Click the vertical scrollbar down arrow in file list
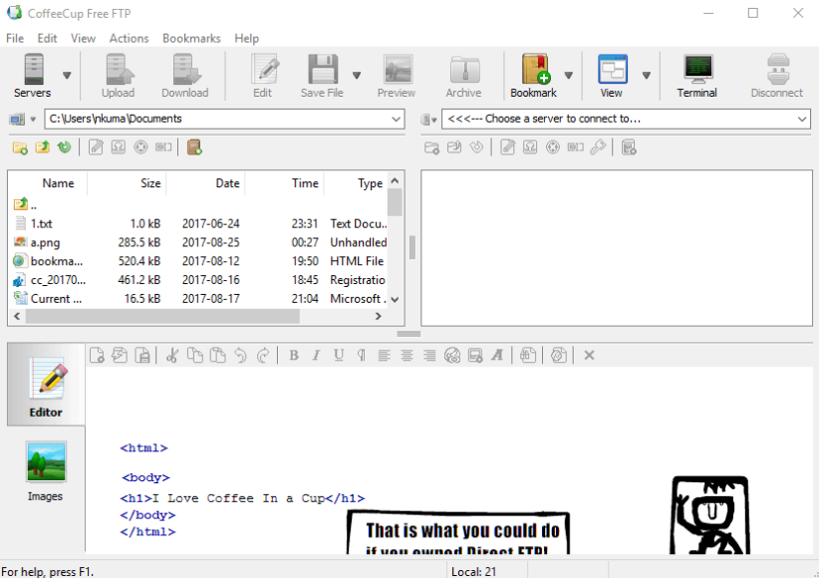This screenshot has height=578, width=819. 395,299
